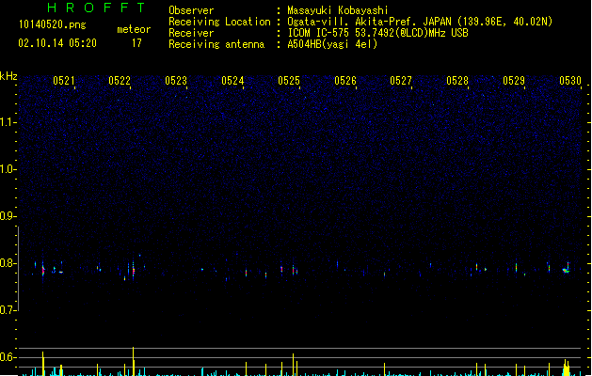The width and height of the screenshot is (592, 376).
Task: Click the 0.6 kHz axis label
Action: point(8,357)
